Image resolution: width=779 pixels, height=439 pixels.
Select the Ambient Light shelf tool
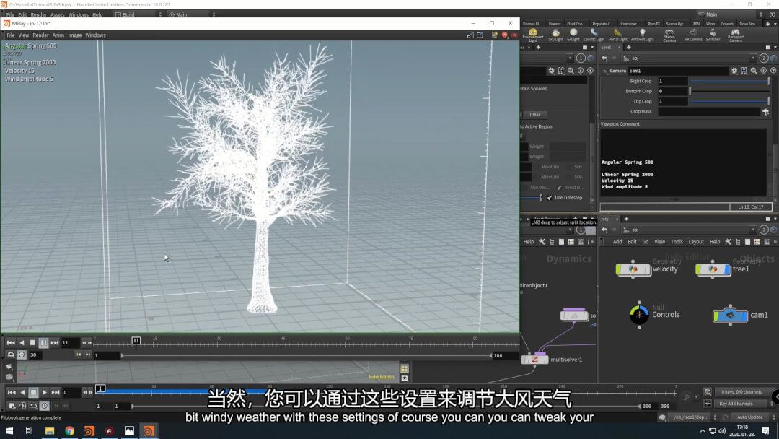click(643, 35)
